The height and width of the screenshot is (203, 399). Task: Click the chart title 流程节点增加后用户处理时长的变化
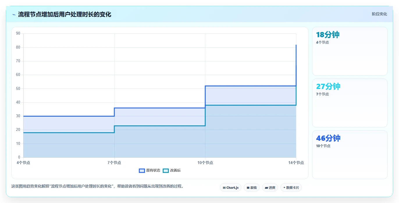click(65, 14)
